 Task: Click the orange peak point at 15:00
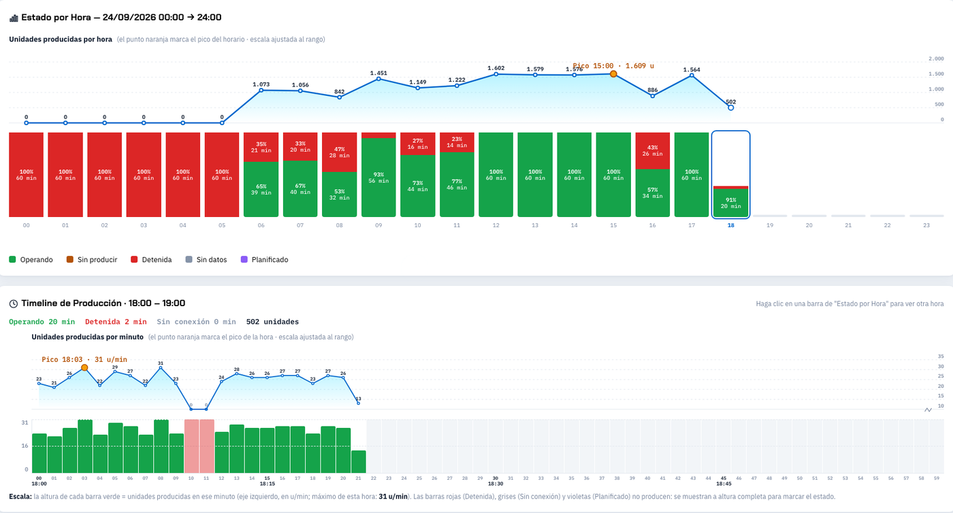tap(613, 73)
